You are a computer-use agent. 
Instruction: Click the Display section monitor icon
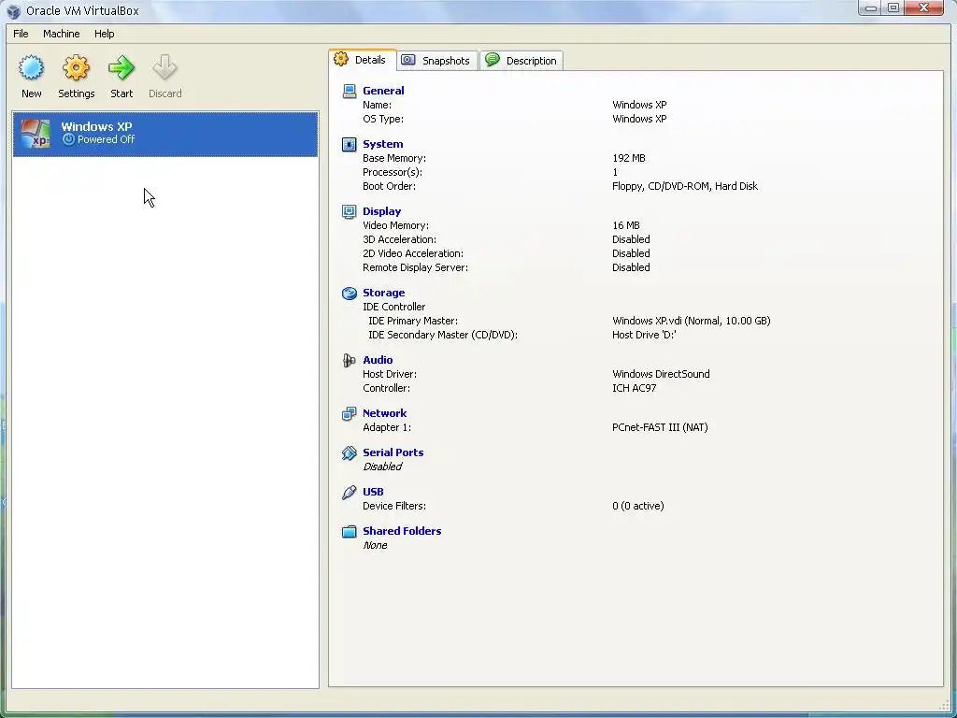click(350, 211)
